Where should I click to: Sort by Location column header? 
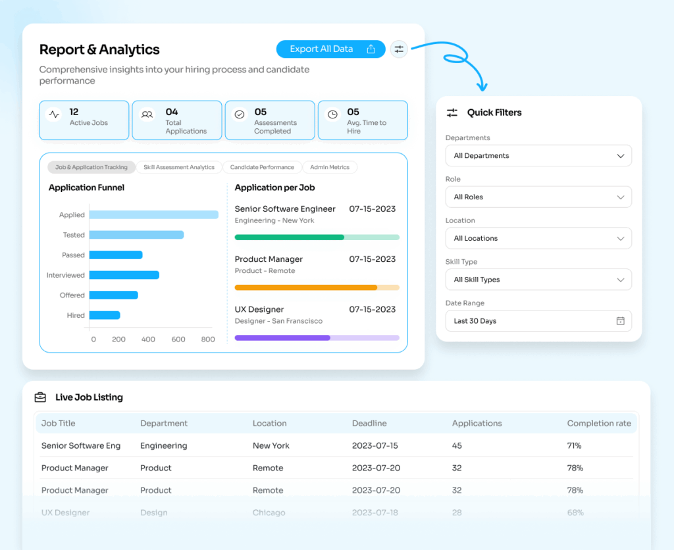[x=269, y=423]
